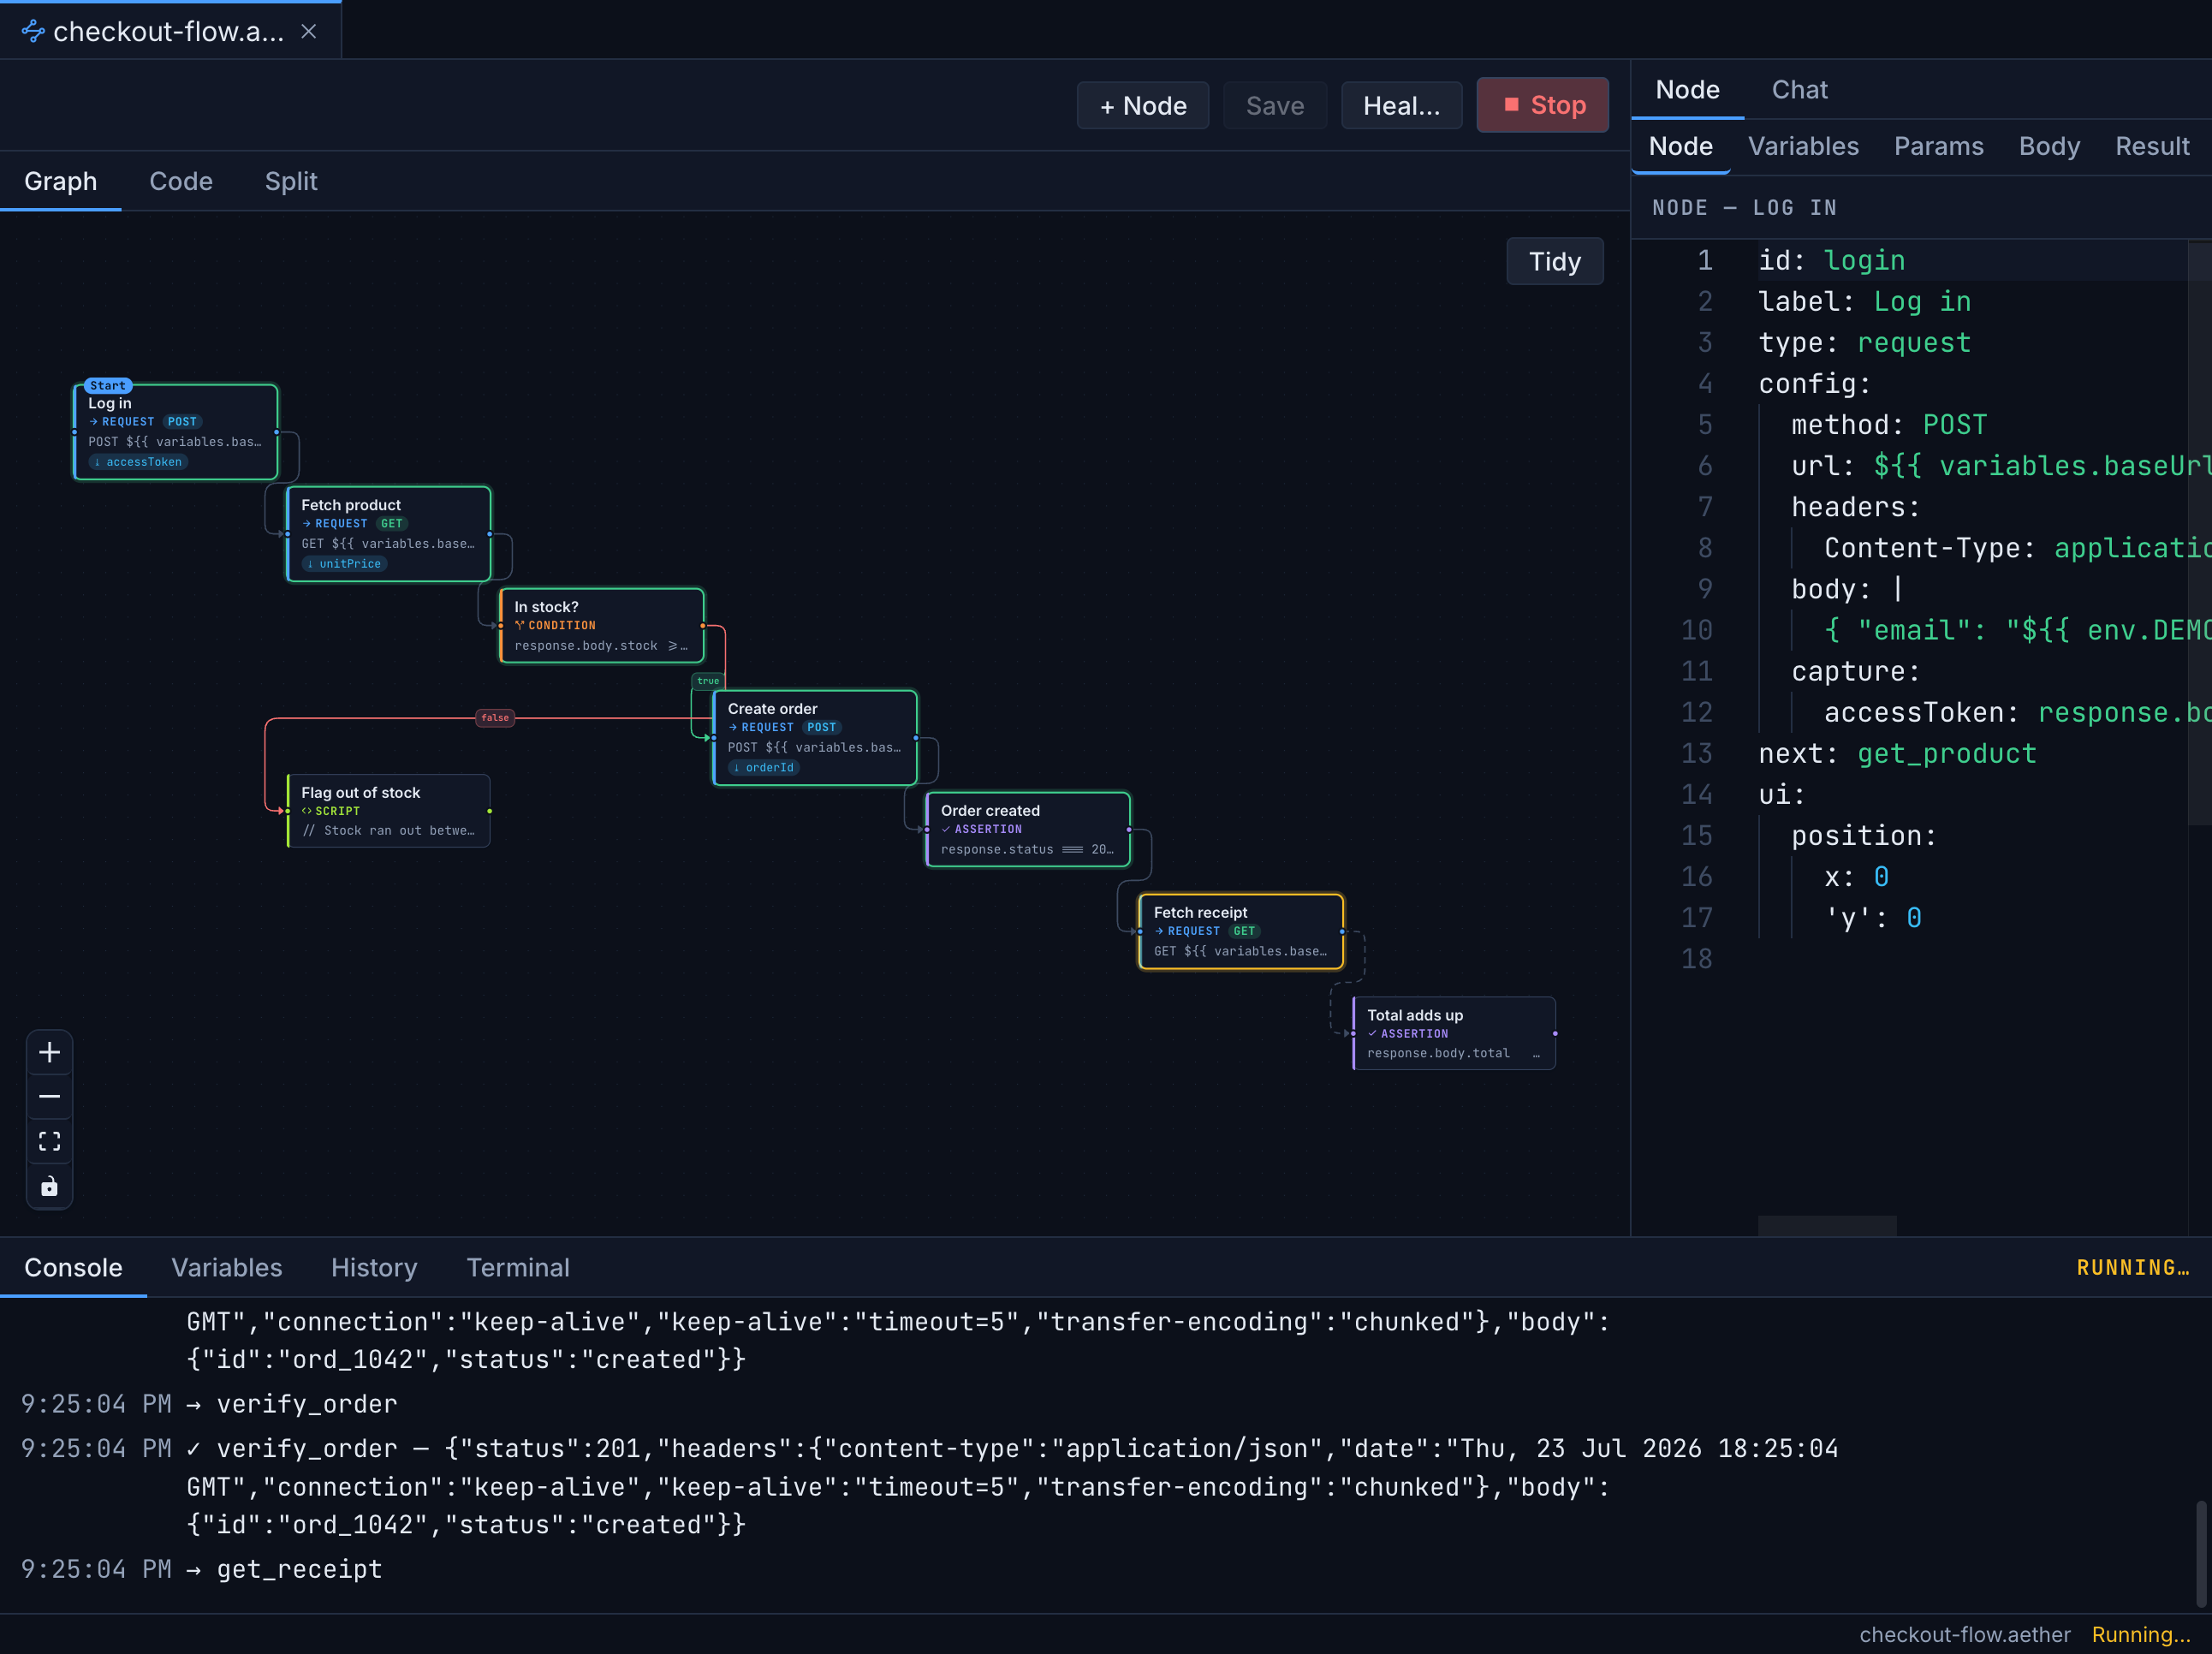Open the Variables sub-tab in inspector
This screenshot has height=1654, width=2212.
pyautogui.click(x=1802, y=146)
